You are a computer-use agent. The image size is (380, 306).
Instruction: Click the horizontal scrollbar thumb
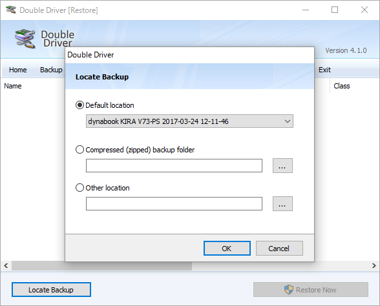(102, 266)
